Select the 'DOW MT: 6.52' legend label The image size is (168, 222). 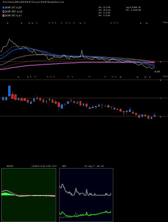(x=13, y=12)
